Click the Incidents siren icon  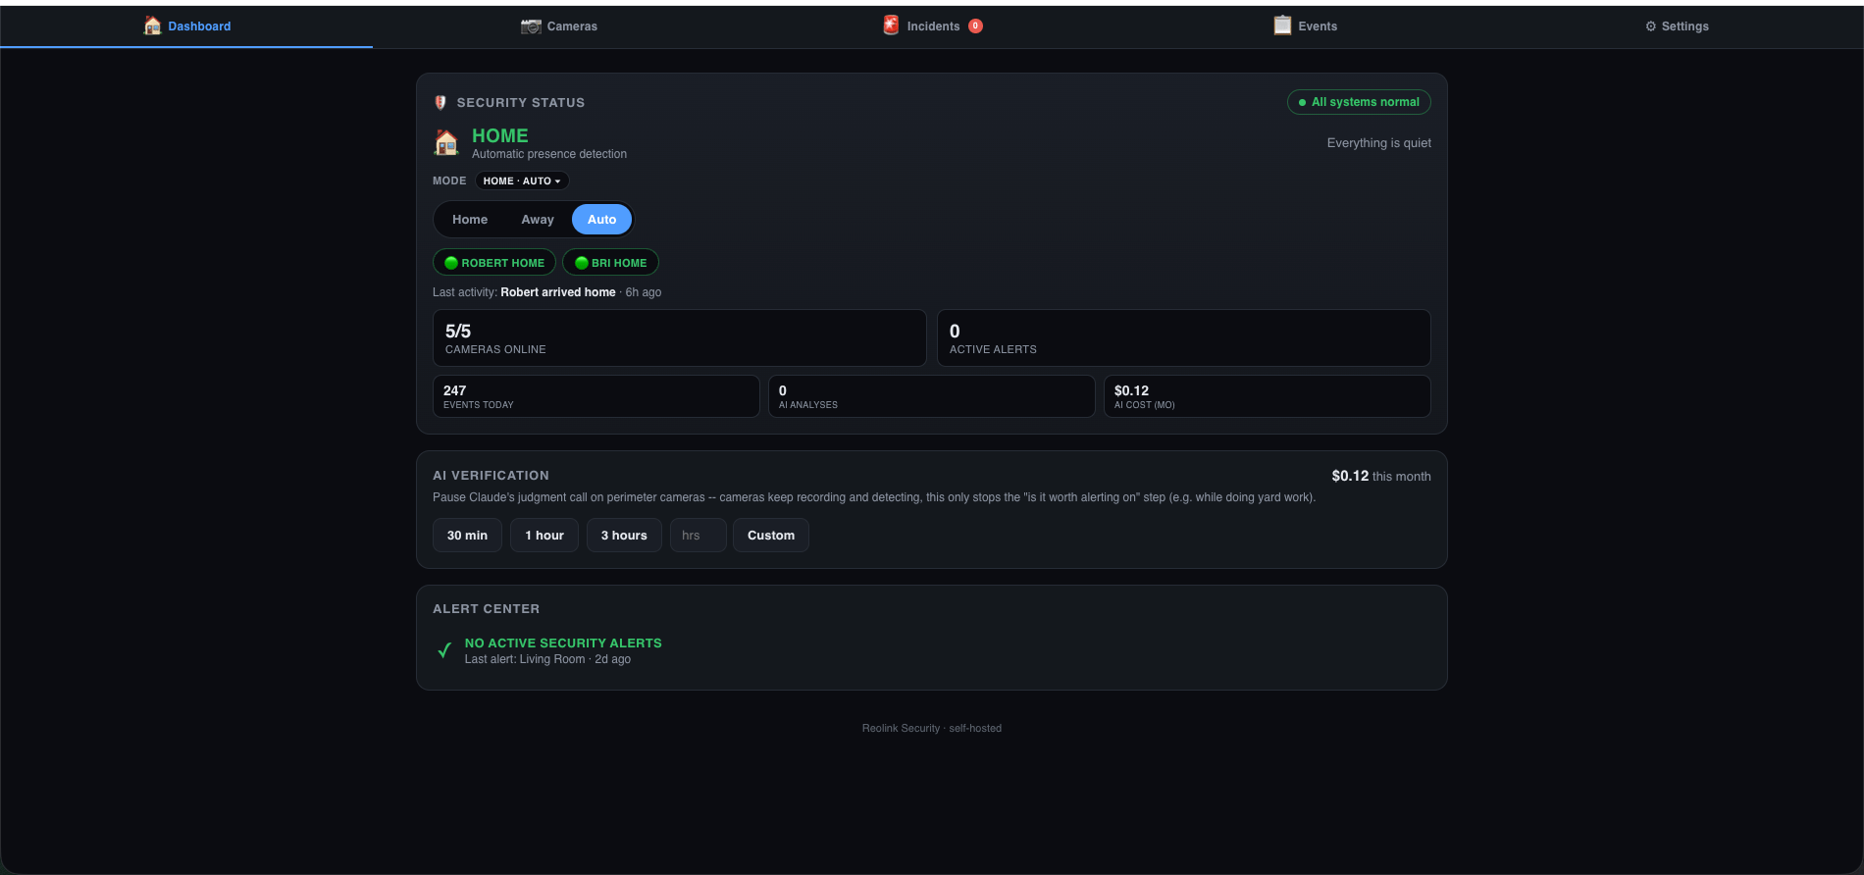point(891,26)
